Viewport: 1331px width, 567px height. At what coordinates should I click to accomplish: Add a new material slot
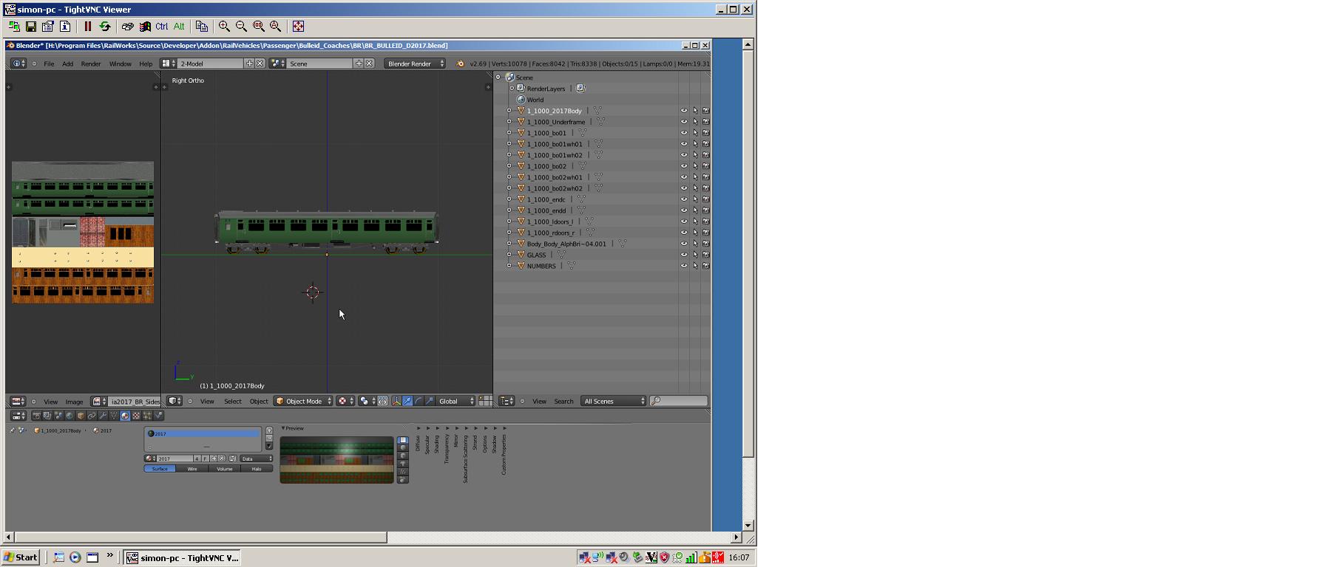(x=269, y=430)
